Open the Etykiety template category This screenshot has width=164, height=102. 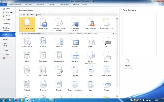tap(91, 42)
